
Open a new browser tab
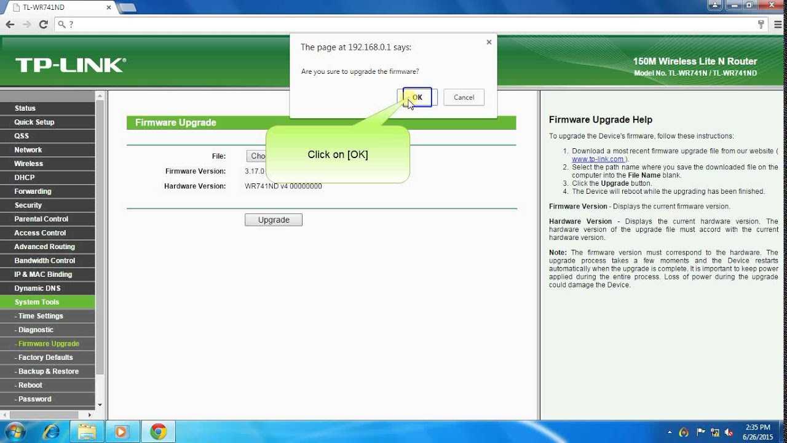click(127, 7)
